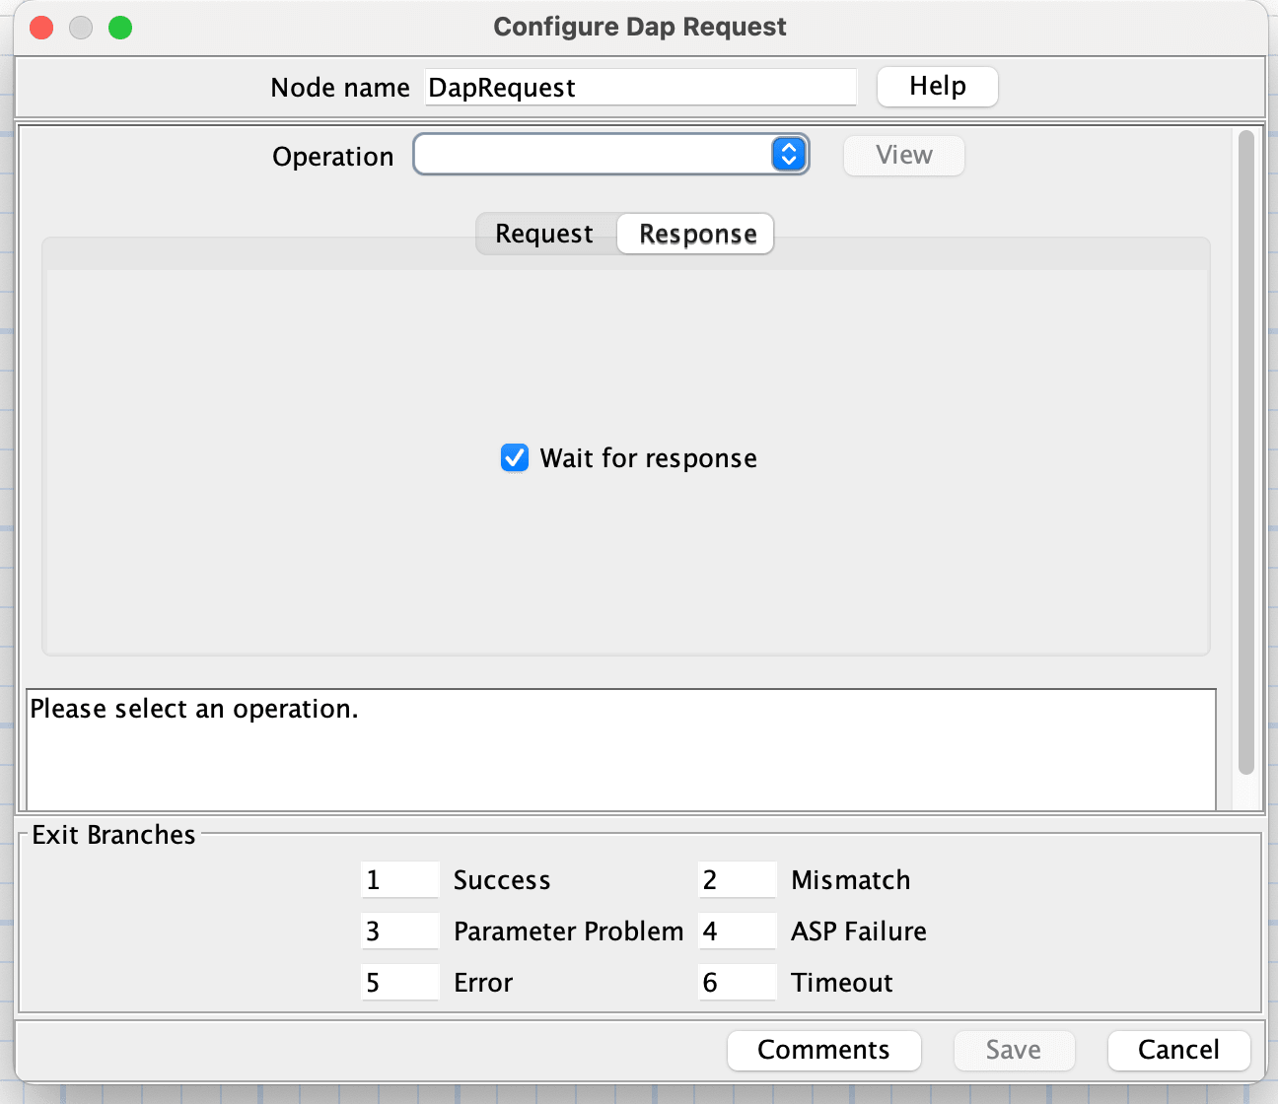Click the Comments button

(823, 1050)
